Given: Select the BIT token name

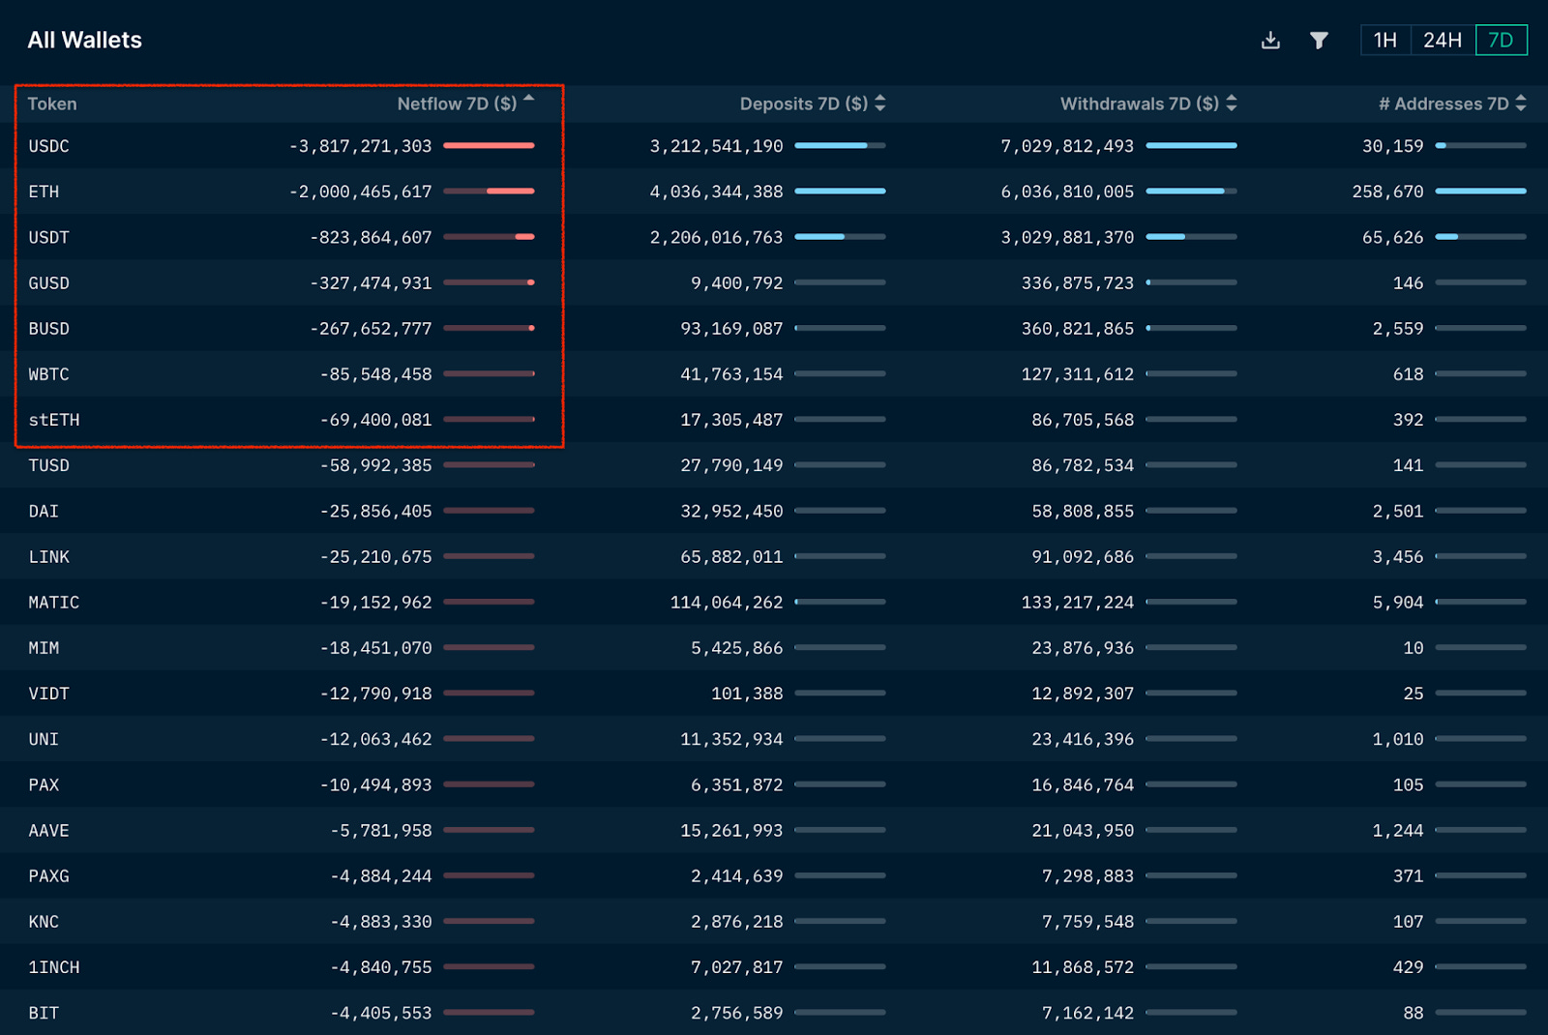Looking at the screenshot, I should 44,1013.
